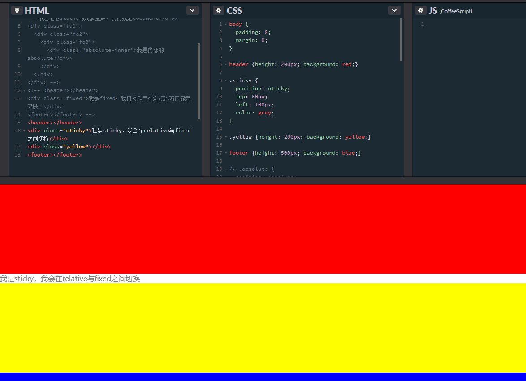Screen dimensions: 526x381
Task: Click the div class="yellow" code line
Action: tap(69, 147)
